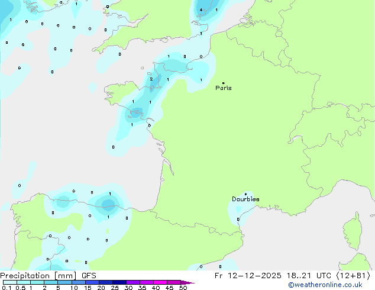Click legend tick label '0.1'
Viewport: 375px width, 290px height.
7,288
